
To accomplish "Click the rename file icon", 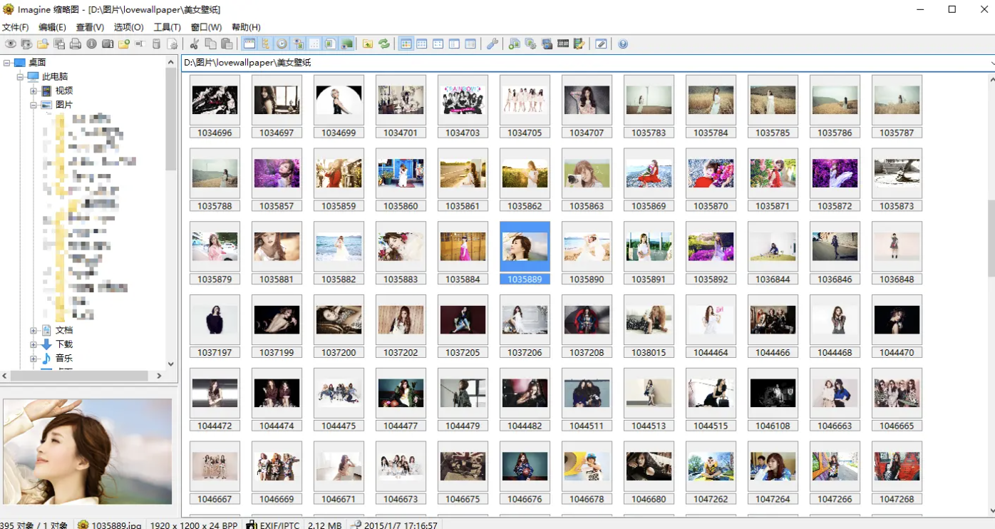I will pyautogui.click(x=140, y=44).
